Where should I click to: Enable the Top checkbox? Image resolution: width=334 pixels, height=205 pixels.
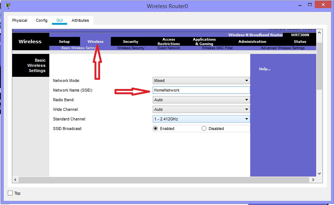coord(10,193)
